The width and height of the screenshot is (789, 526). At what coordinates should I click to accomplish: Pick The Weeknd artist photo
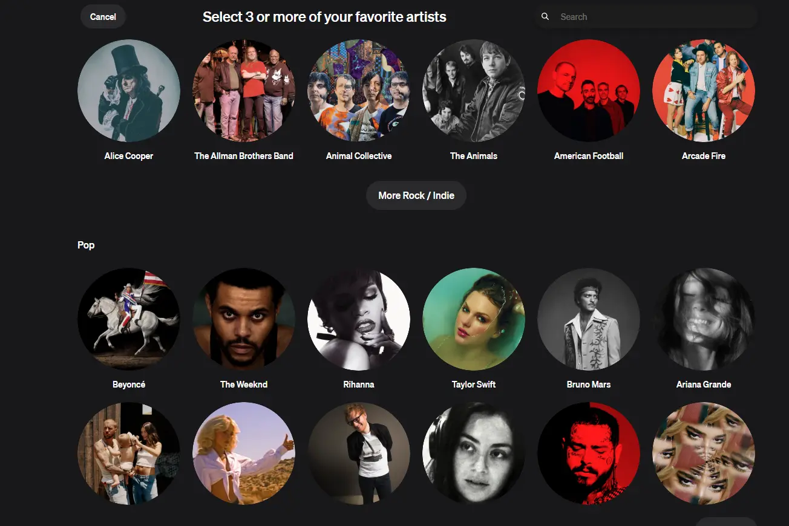click(x=244, y=319)
